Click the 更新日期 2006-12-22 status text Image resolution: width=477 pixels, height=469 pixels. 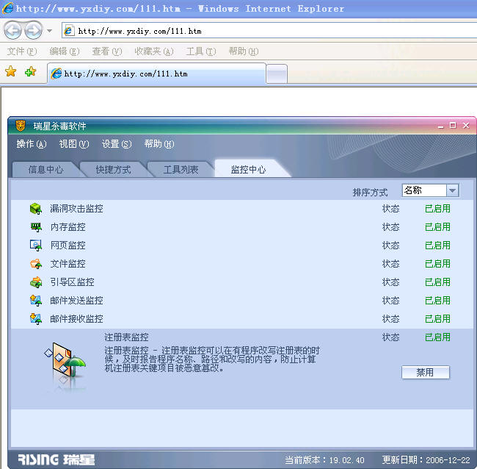[x=426, y=460]
